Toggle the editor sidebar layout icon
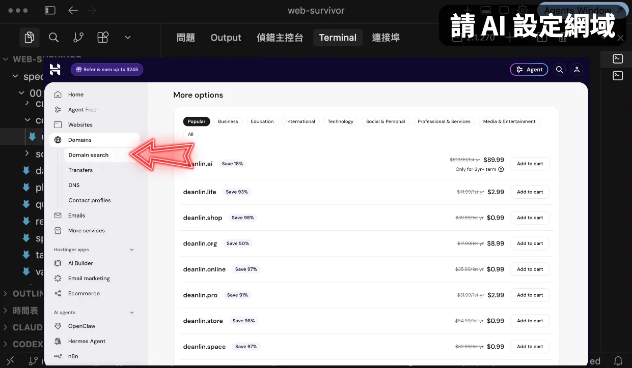 point(50,10)
